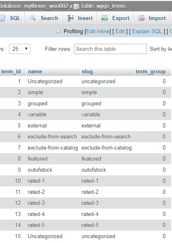Click the database name mytheme_woo002
This screenshot has width=172, height=243.
(x=46, y=6)
